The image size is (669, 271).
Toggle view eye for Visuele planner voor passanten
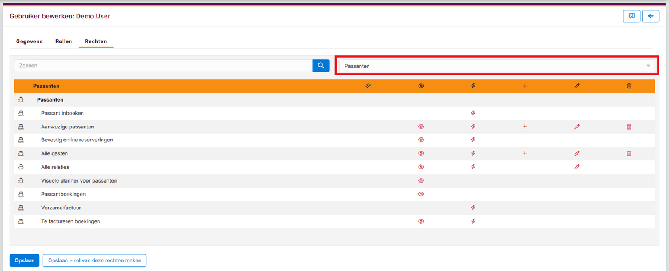[x=421, y=180]
